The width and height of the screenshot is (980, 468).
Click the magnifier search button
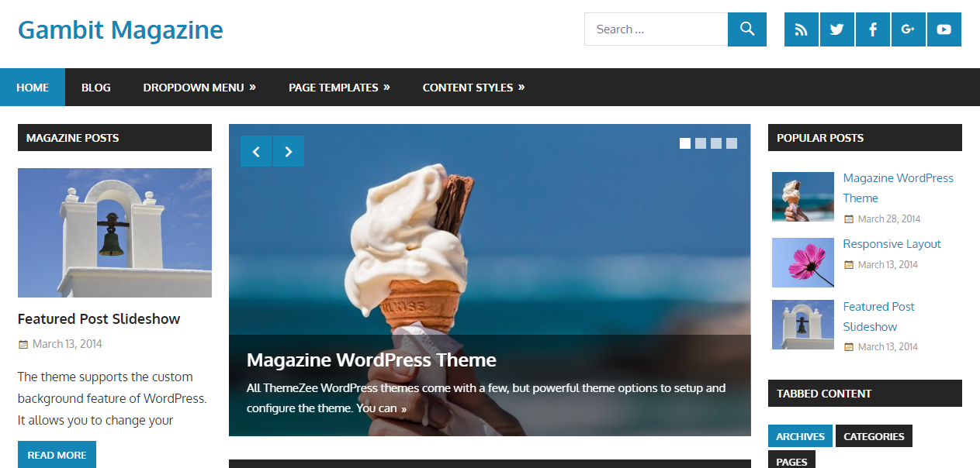point(747,29)
